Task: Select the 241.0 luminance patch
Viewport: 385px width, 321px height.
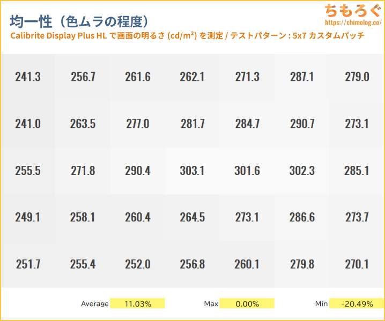Action: point(28,124)
